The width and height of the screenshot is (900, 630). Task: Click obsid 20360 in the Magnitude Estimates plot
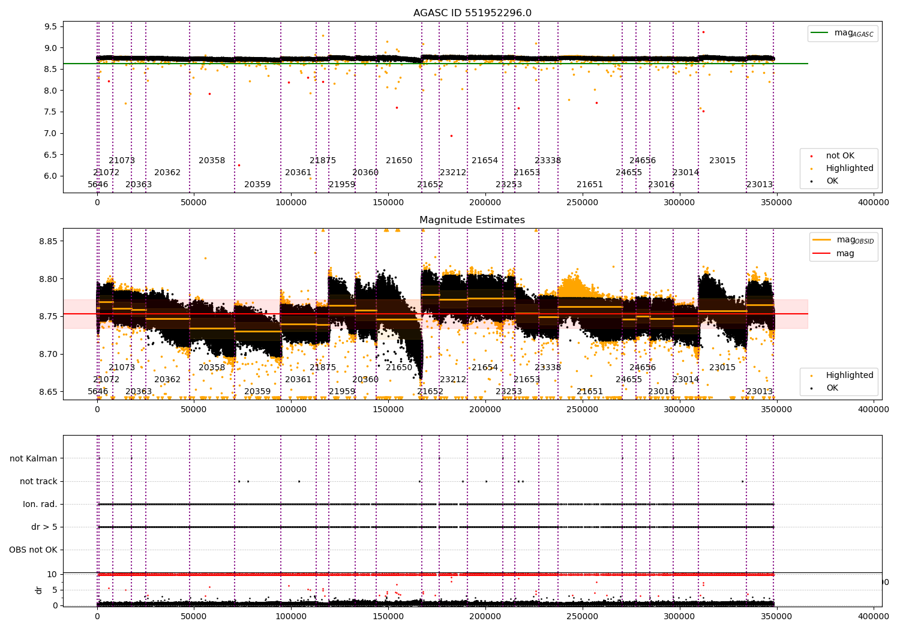pyautogui.click(x=365, y=379)
